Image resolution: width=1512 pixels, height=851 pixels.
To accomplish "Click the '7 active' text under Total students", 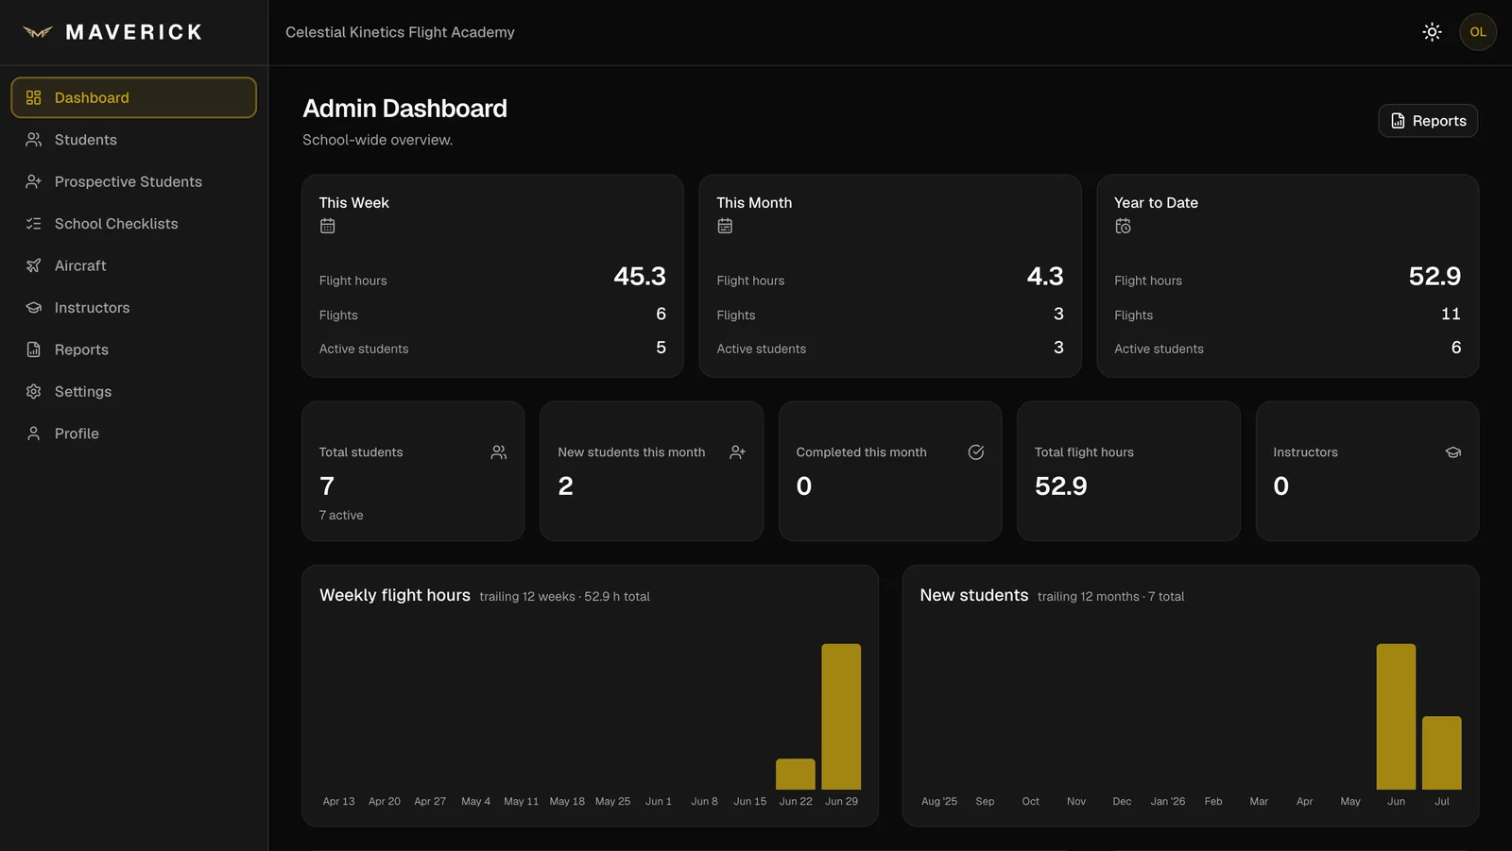I will (x=341, y=515).
